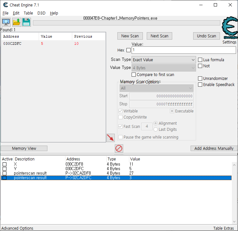The width and height of the screenshot is (238, 231).
Task: Activate the Y address entry checkbox
Action: point(5,169)
